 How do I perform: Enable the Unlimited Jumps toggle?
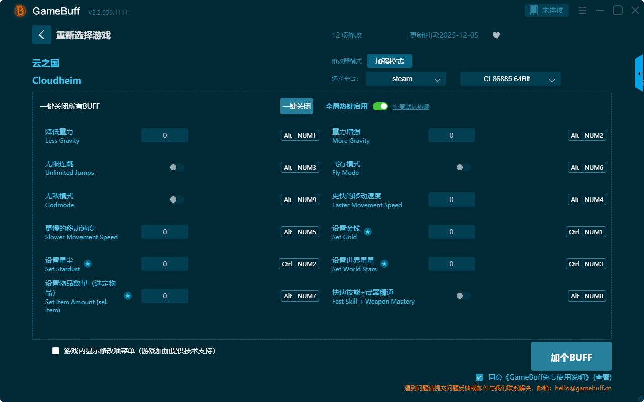[x=177, y=167]
